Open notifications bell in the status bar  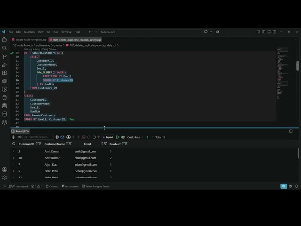point(297,186)
